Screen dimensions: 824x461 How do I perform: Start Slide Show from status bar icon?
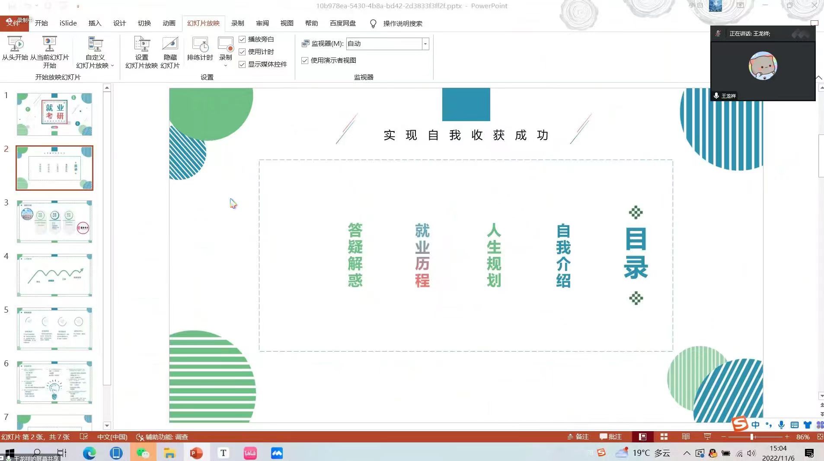pos(707,437)
